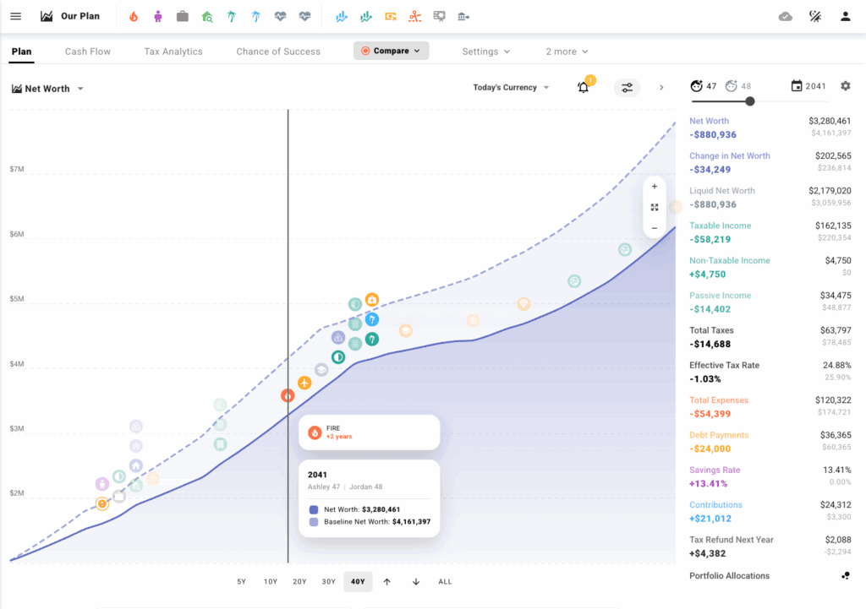
Task: Select the 40Y time range
Action: [358, 581]
